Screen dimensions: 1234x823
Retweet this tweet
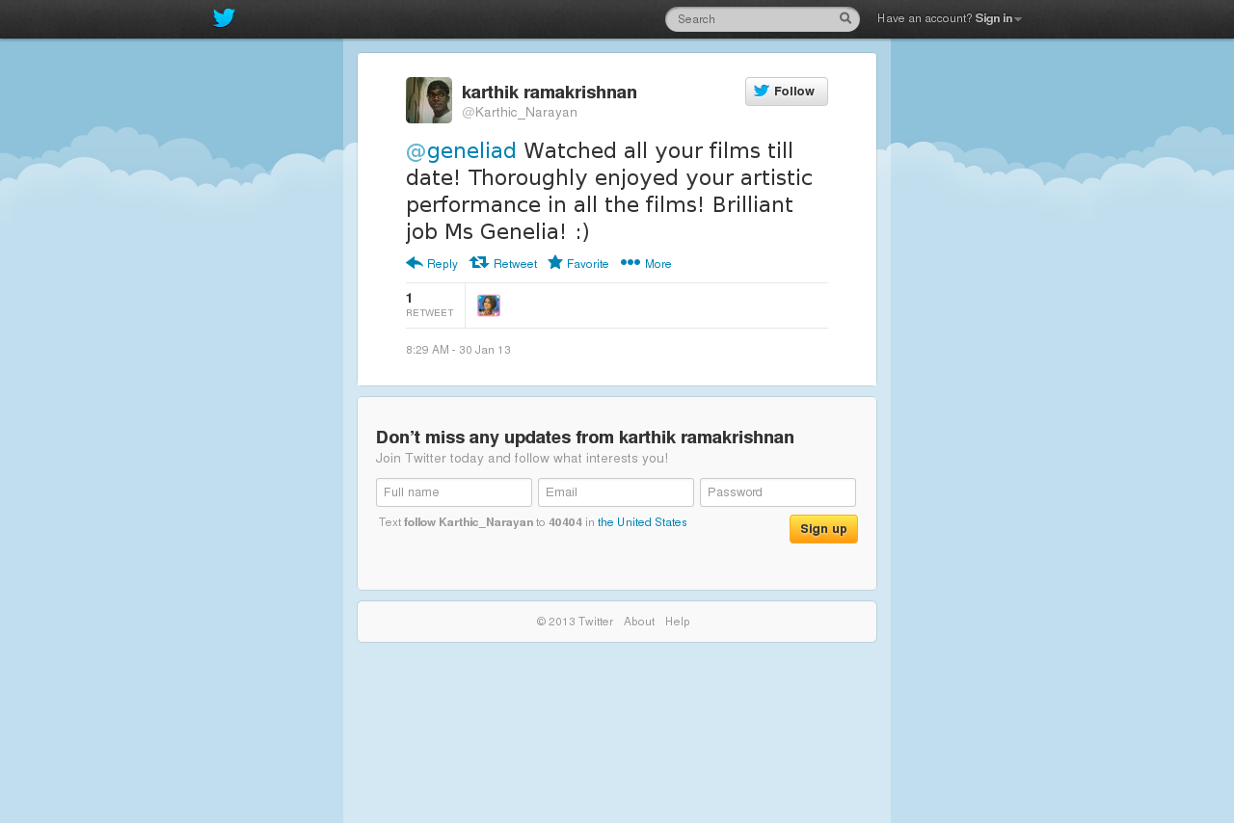(x=503, y=263)
